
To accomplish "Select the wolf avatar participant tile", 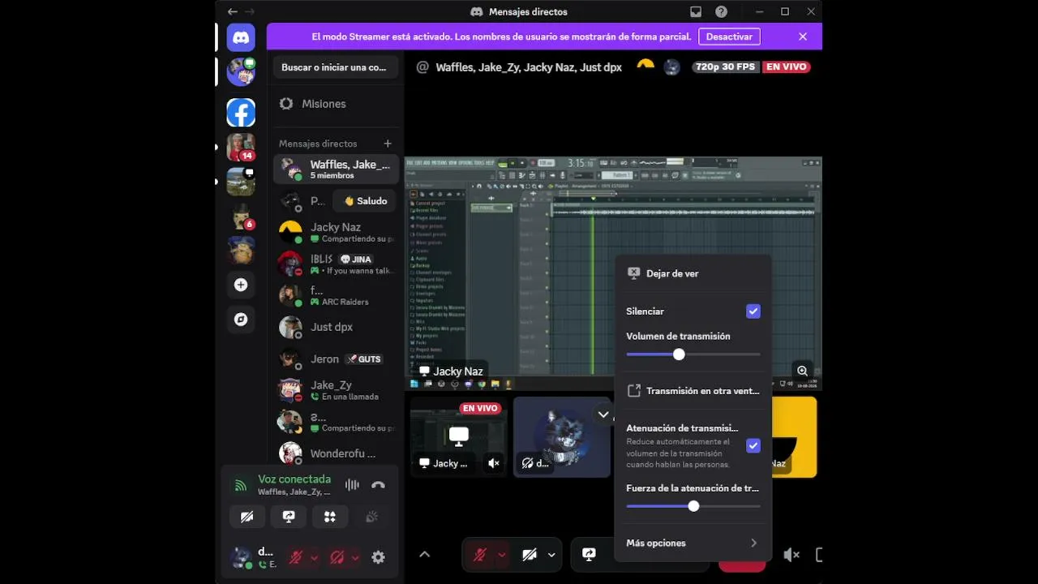I will pyautogui.click(x=561, y=436).
